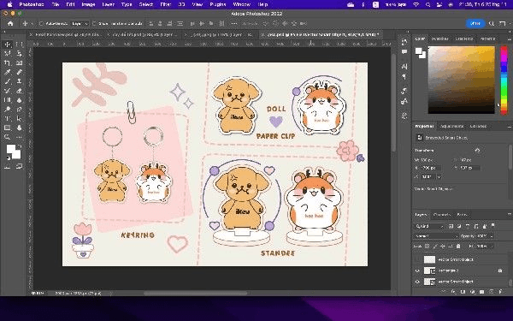Turn layer filtering on or off
Image resolution: width=513 pixels, height=321 pixels.
[x=492, y=226]
